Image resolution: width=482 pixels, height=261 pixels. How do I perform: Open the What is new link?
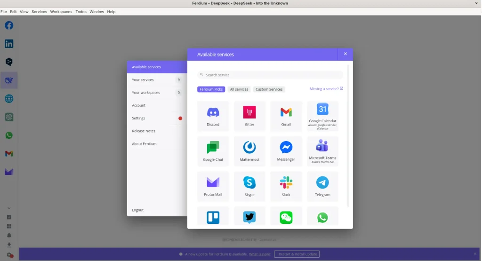[260, 254]
